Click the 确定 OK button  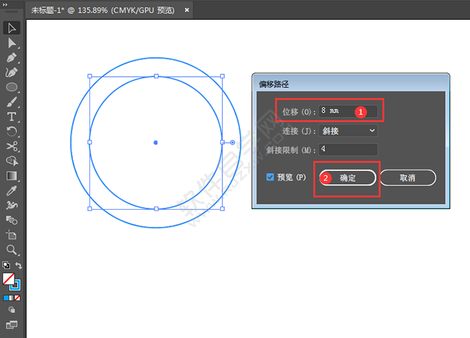pyautogui.click(x=348, y=178)
